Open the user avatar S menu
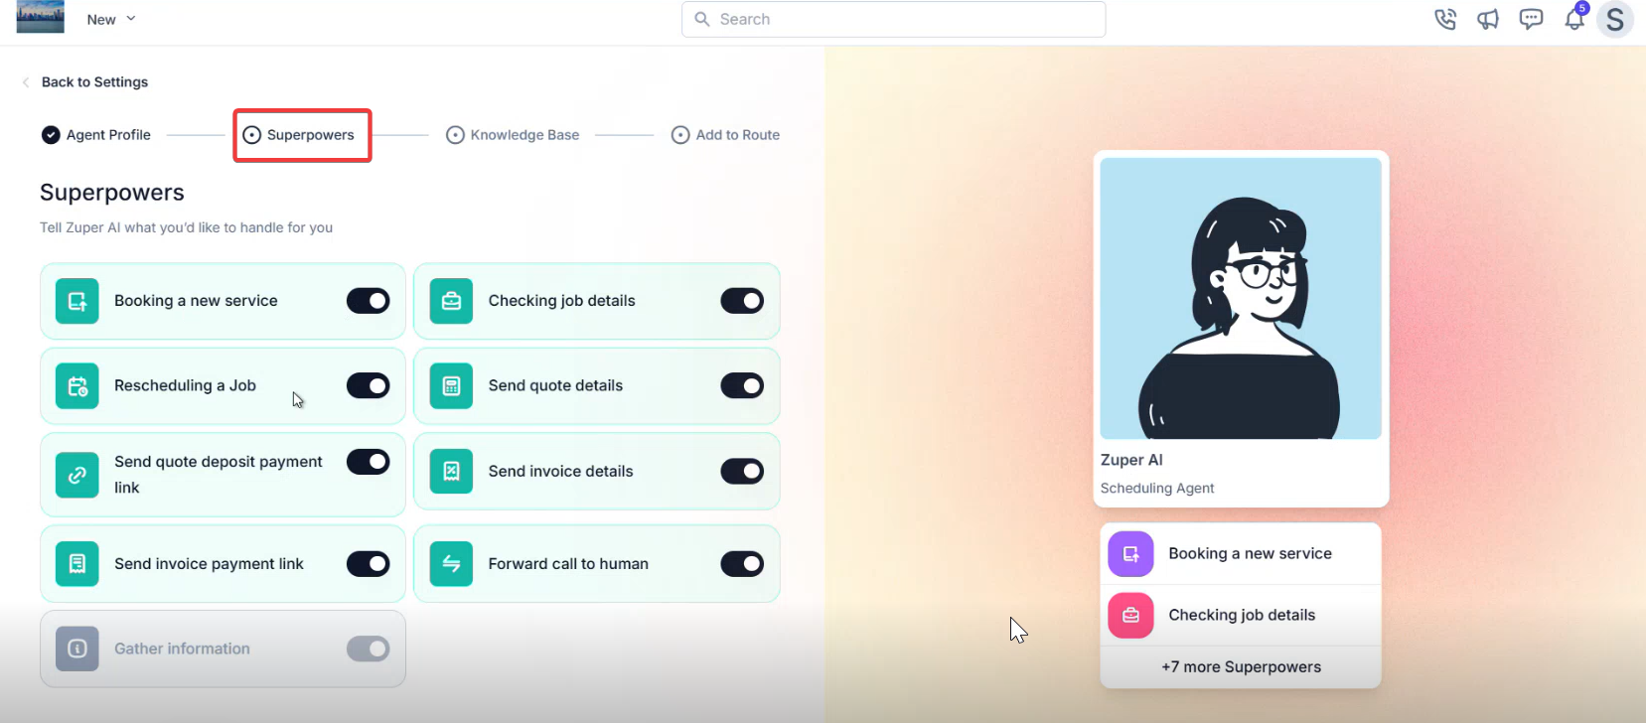Viewport: 1646px width, 723px height. 1615,19
